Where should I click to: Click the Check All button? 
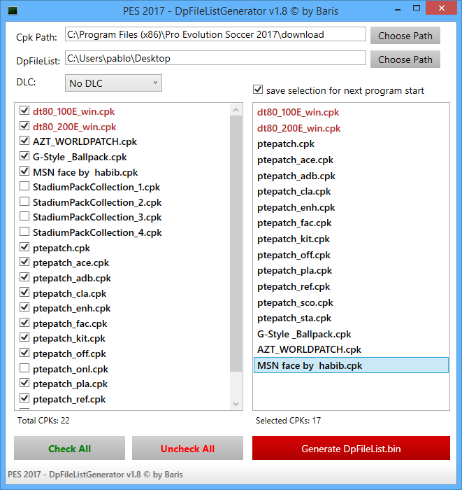pos(70,448)
